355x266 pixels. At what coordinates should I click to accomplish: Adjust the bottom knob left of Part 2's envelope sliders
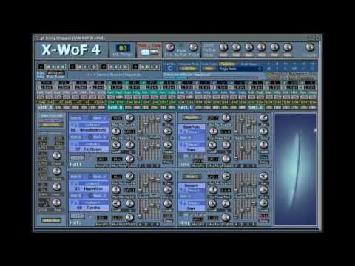coord(129,217)
